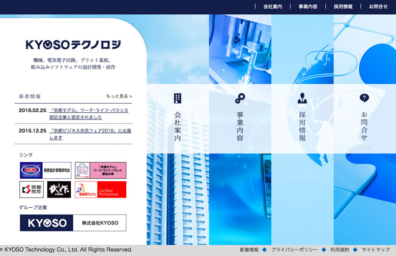Select the vertical お問合せ panel label
Screen dimensions: 396x256
pyautogui.click(x=364, y=126)
